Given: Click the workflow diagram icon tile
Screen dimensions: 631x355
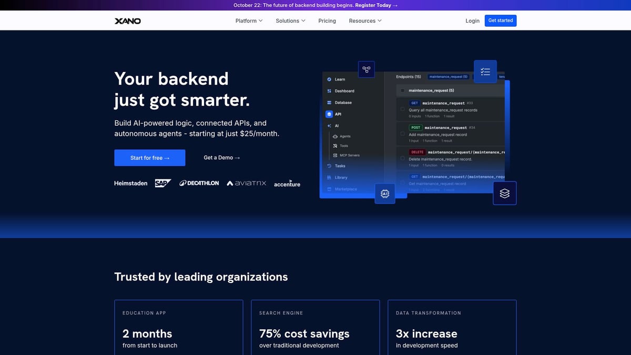Looking at the screenshot, I should [x=366, y=69].
